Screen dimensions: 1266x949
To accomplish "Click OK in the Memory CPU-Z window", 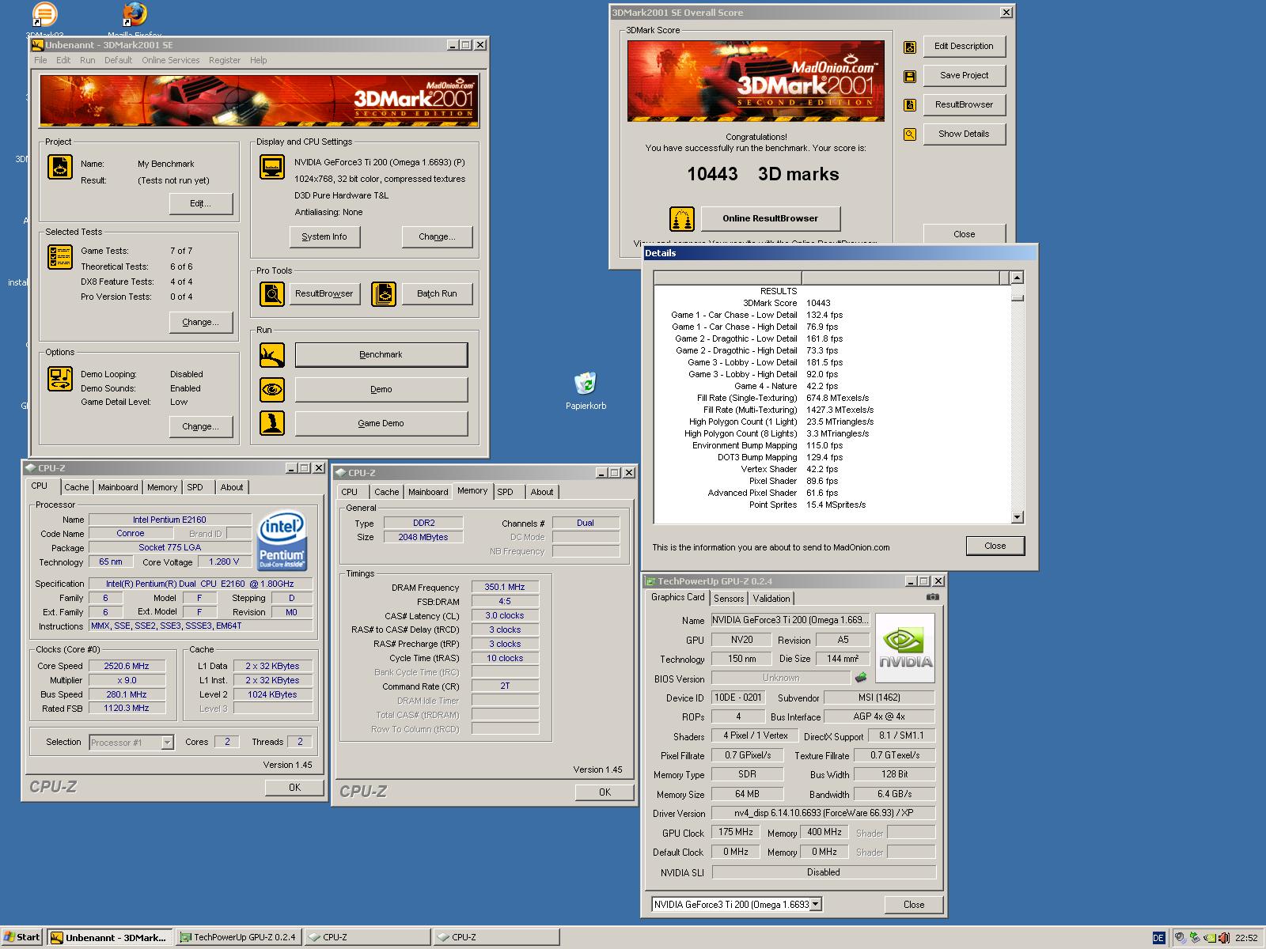I will click(605, 792).
